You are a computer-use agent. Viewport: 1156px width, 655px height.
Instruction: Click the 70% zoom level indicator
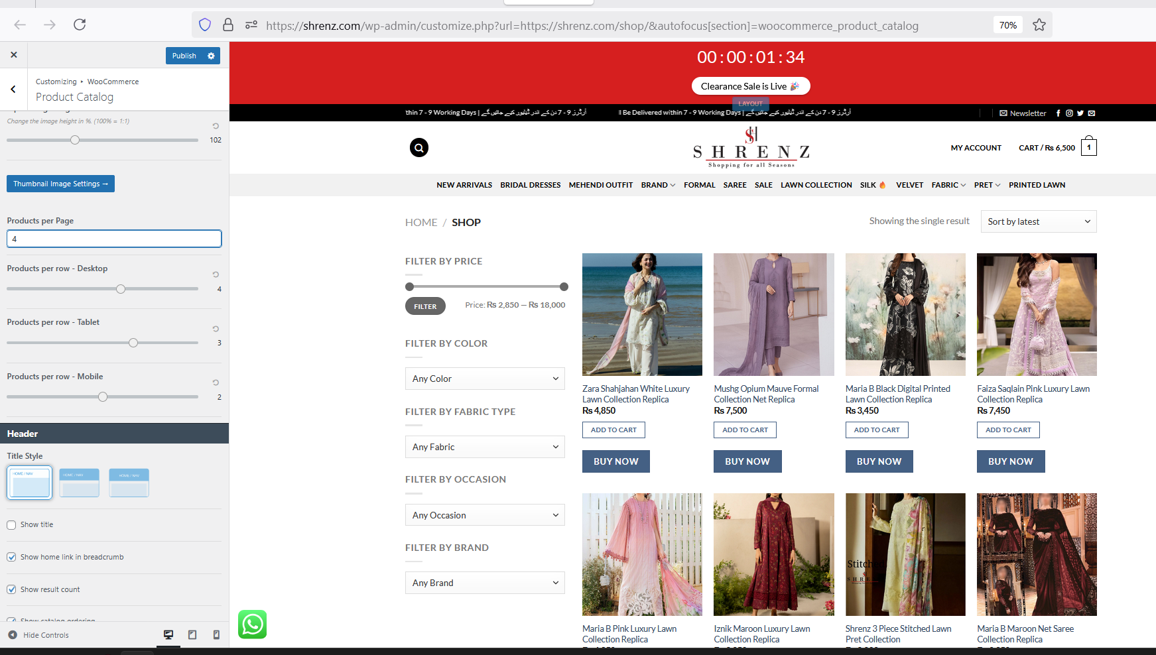tap(1008, 25)
